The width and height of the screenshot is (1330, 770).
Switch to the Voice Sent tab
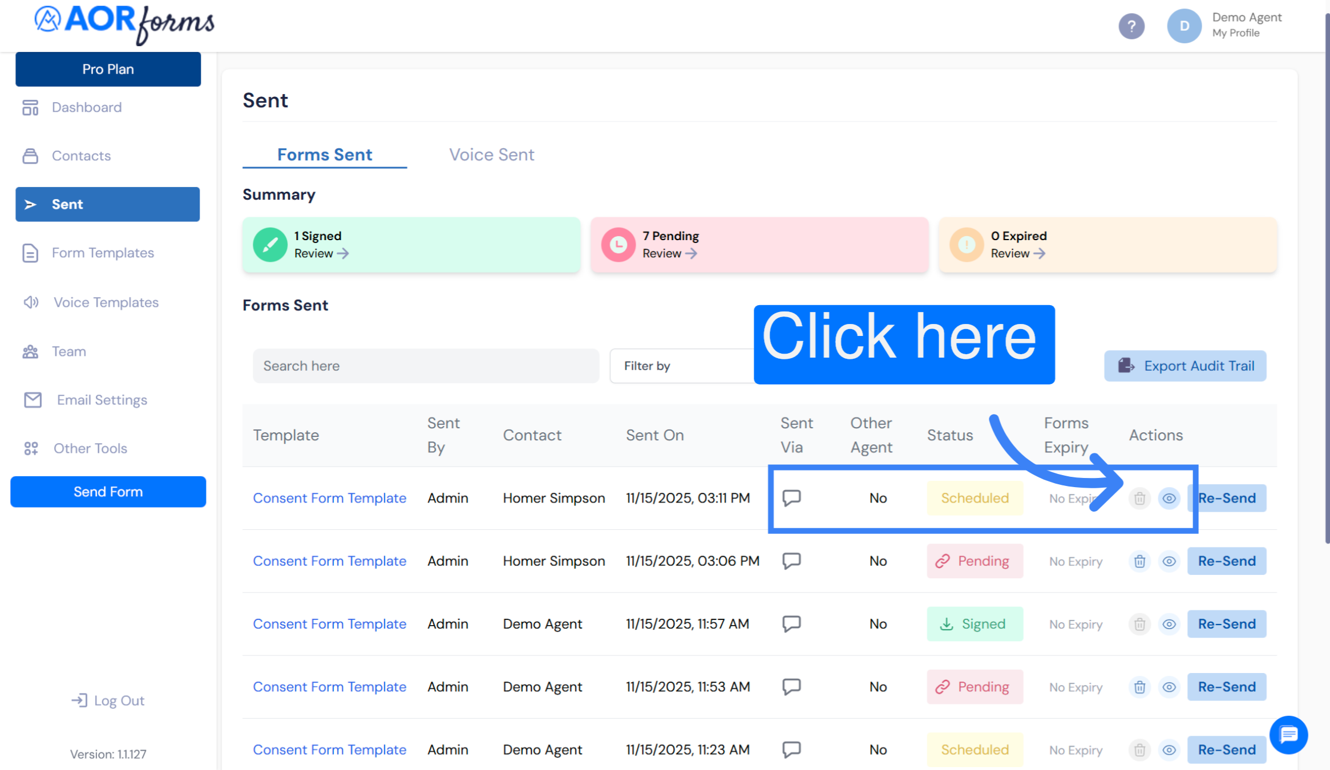point(491,155)
